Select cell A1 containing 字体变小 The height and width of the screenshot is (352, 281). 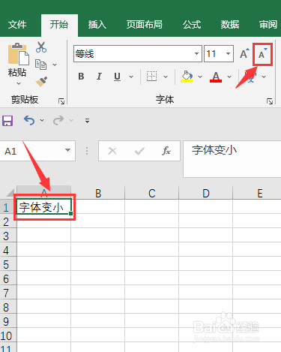(x=43, y=206)
